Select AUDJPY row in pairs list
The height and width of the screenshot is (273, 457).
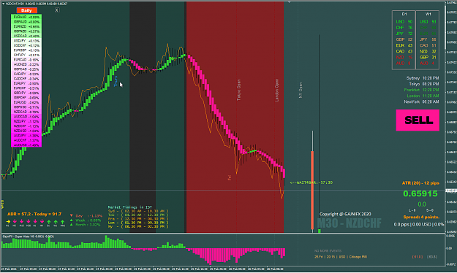pyautogui.click(x=26, y=136)
